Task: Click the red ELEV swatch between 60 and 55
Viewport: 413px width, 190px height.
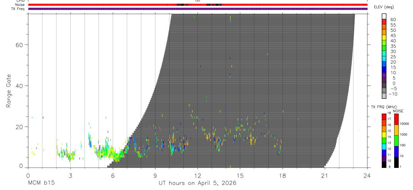Action: pyautogui.click(x=384, y=22)
